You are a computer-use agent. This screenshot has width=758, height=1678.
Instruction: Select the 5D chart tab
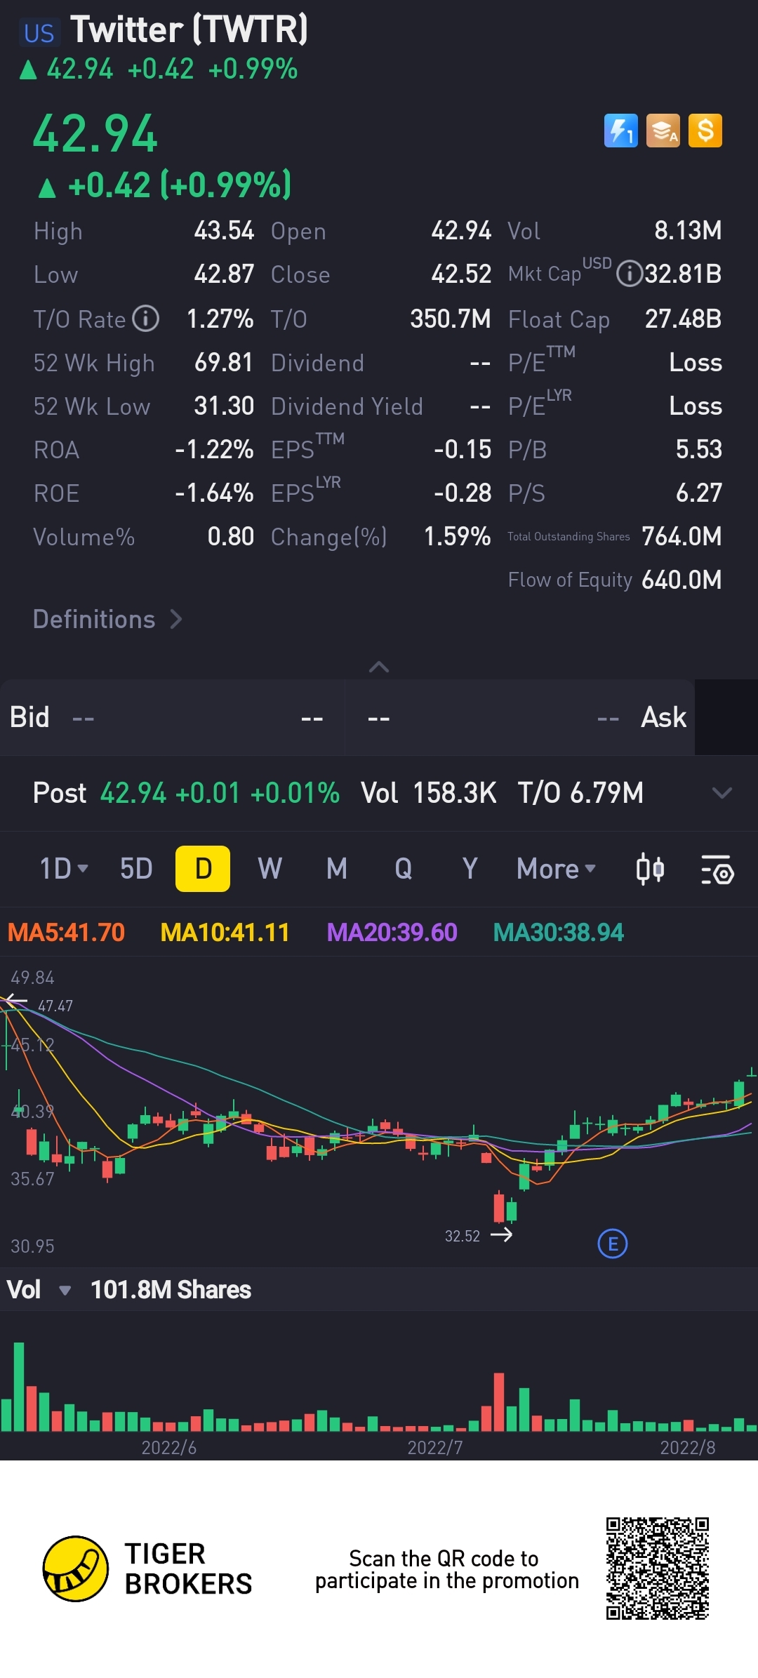pyautogui.click(x=136, y=869)
